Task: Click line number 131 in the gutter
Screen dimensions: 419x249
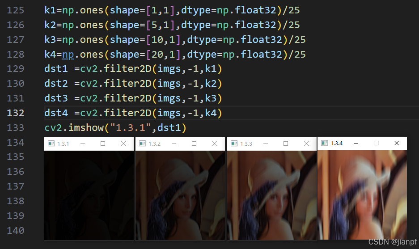Action: pos(16,98)
